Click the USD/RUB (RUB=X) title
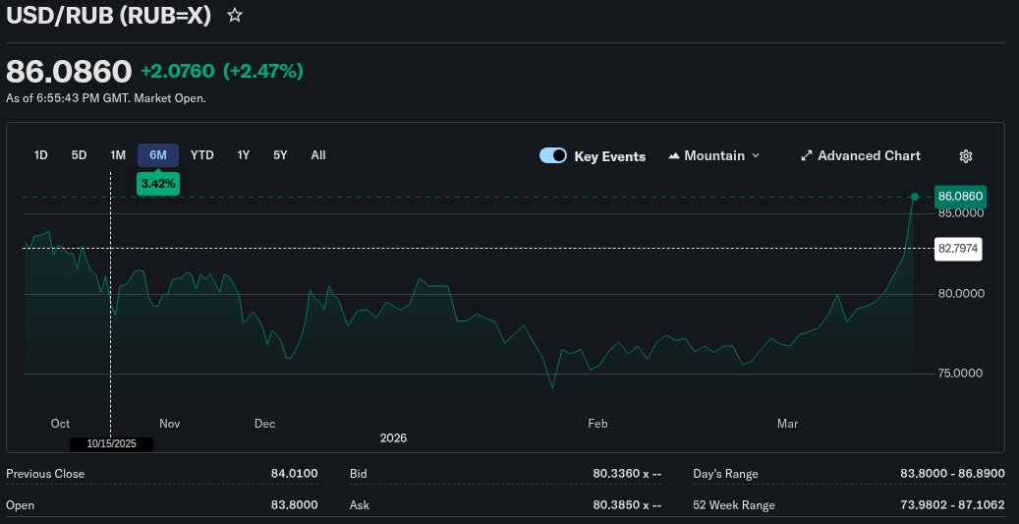The image size is (1019, 524). click(108, 16)
